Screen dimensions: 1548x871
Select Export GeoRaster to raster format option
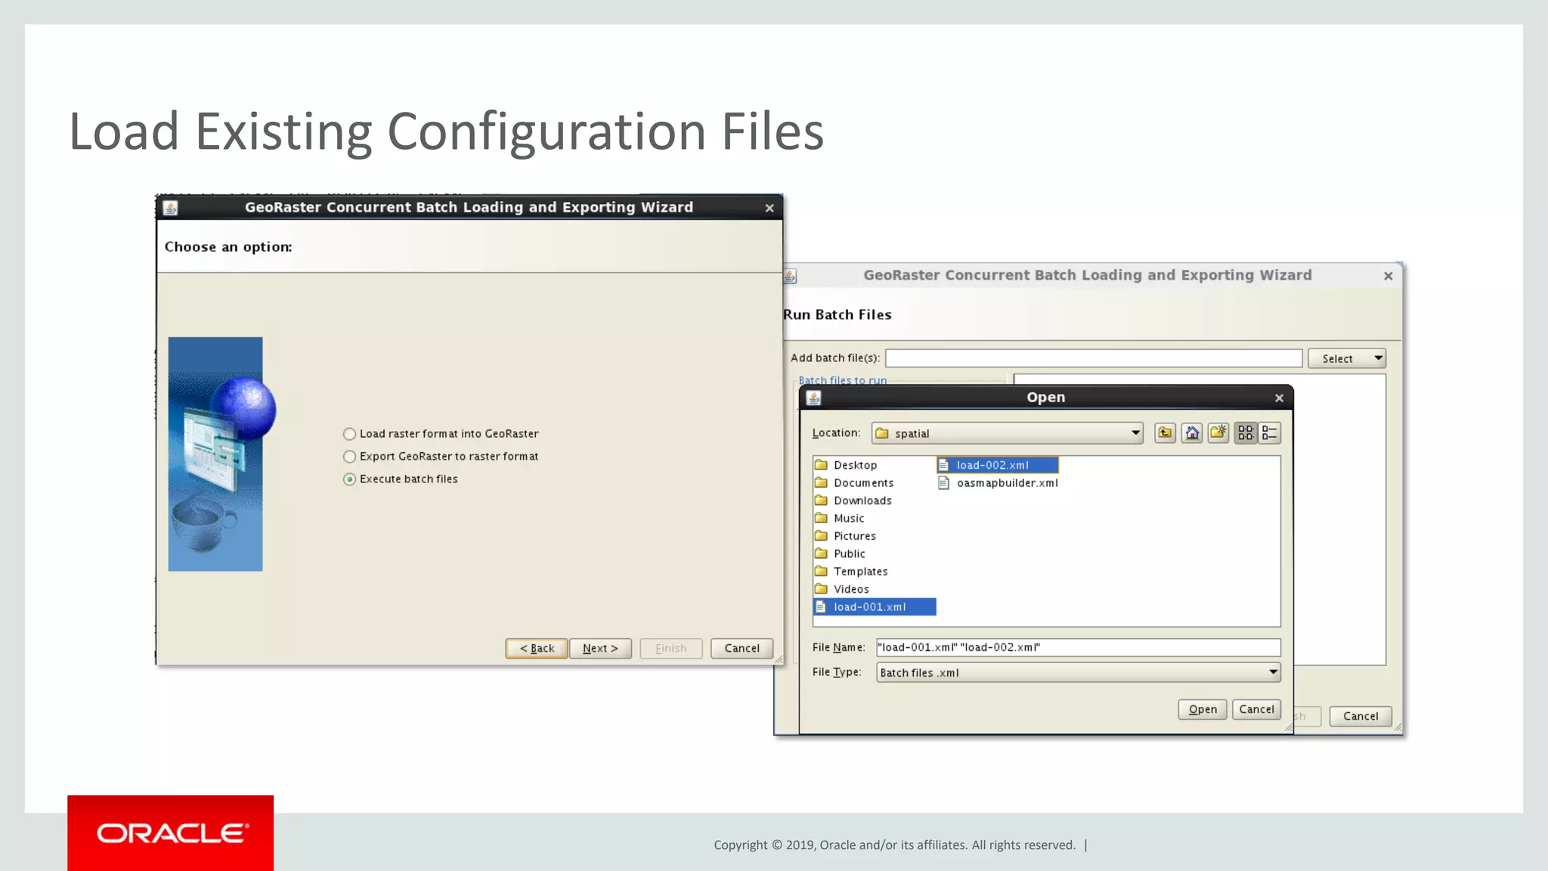441,457
